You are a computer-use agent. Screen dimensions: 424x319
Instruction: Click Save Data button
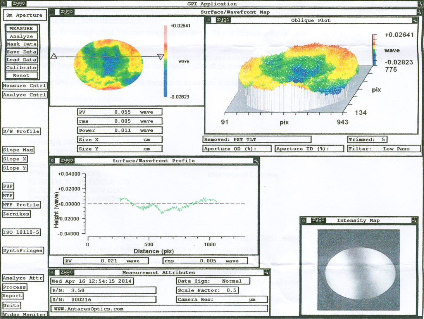point(22,52)
